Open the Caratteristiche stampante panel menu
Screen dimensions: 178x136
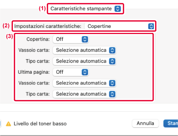tap(85, 9)
